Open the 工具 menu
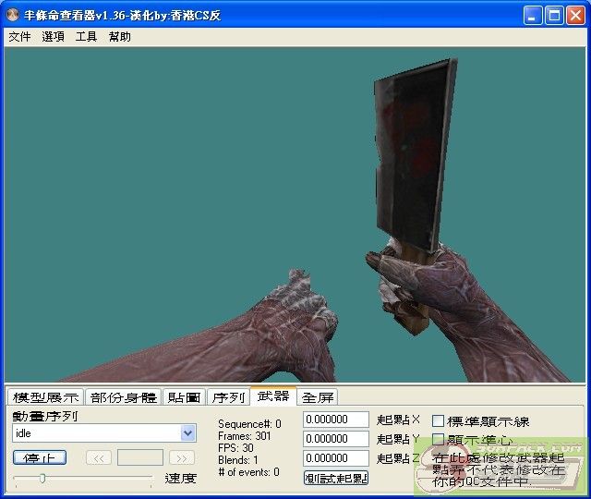This screenshot has width=591, height=499. click(x=86, y=37)
